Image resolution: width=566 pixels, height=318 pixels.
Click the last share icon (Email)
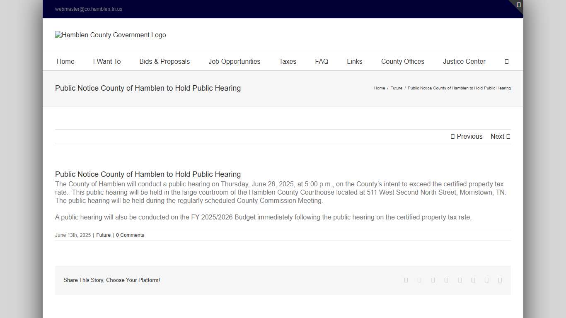tap(500, 280)
